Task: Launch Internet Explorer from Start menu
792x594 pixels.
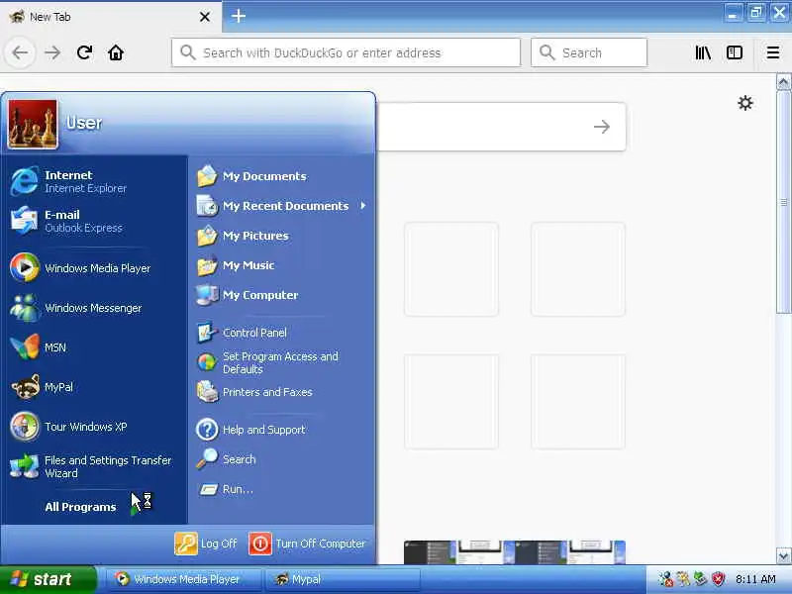Action: click(94, 181)
